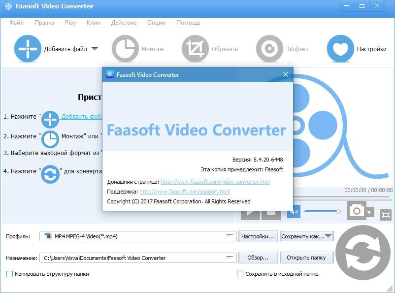The image size is (395, 293).
Task: Click the large Add File plus icon
Action: click(x=28, y=48)
